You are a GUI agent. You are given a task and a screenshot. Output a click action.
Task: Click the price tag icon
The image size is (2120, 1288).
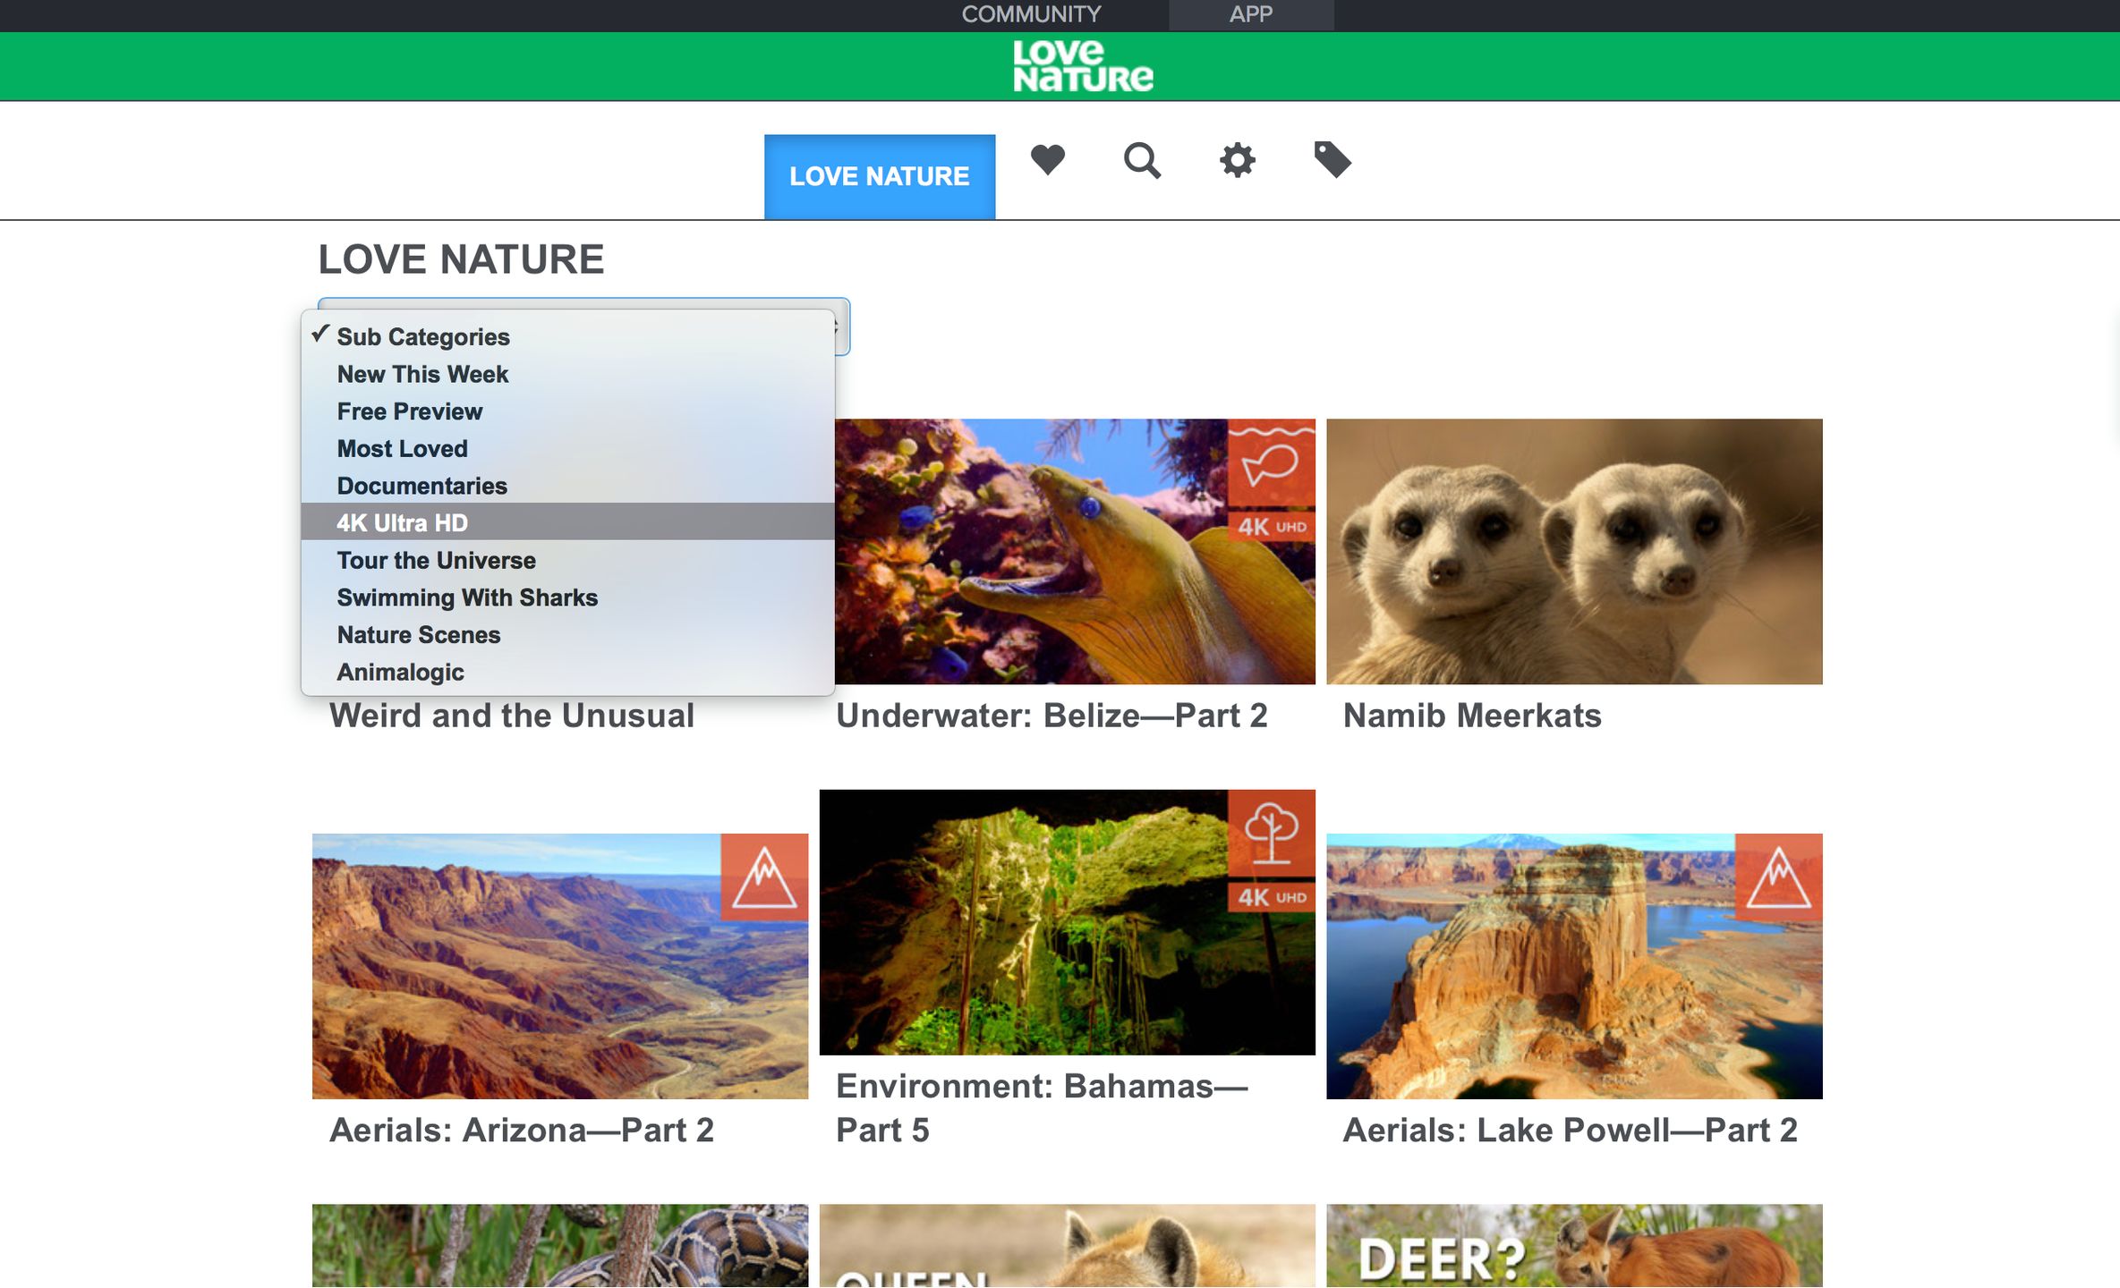click(1332, 160)
